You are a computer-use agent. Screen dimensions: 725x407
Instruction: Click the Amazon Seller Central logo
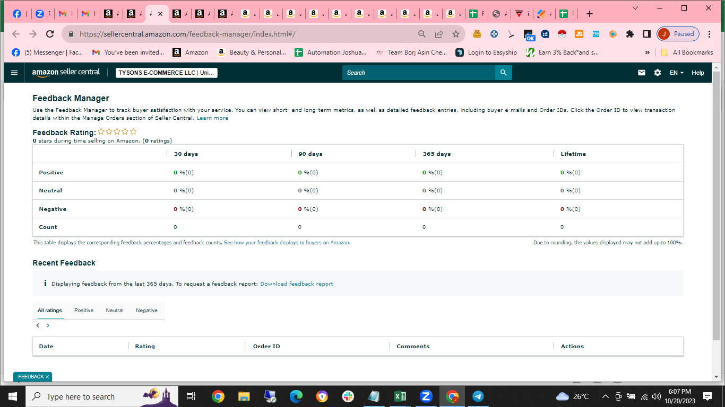pyautogui.click(x=66, y=73)
